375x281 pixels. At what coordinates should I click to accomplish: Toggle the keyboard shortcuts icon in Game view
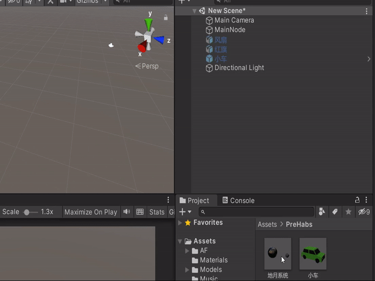140,212
